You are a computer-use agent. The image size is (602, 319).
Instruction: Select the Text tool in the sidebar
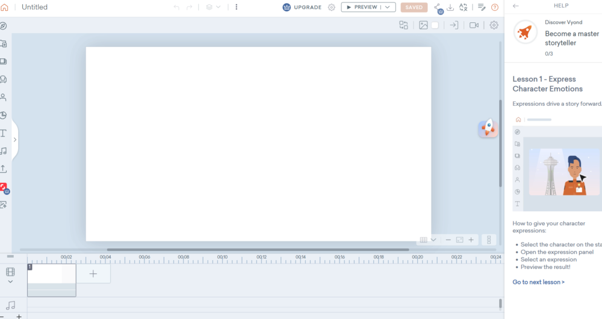coord(4,133)
